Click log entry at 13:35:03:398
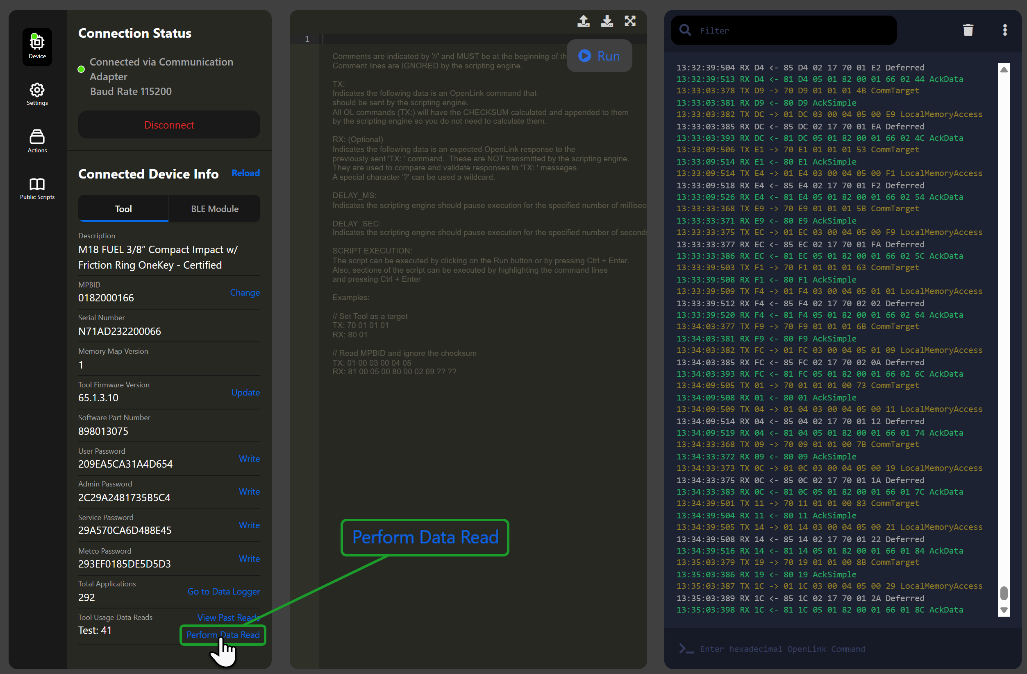This screenshot has height=674, width=1027. (820, 610)
